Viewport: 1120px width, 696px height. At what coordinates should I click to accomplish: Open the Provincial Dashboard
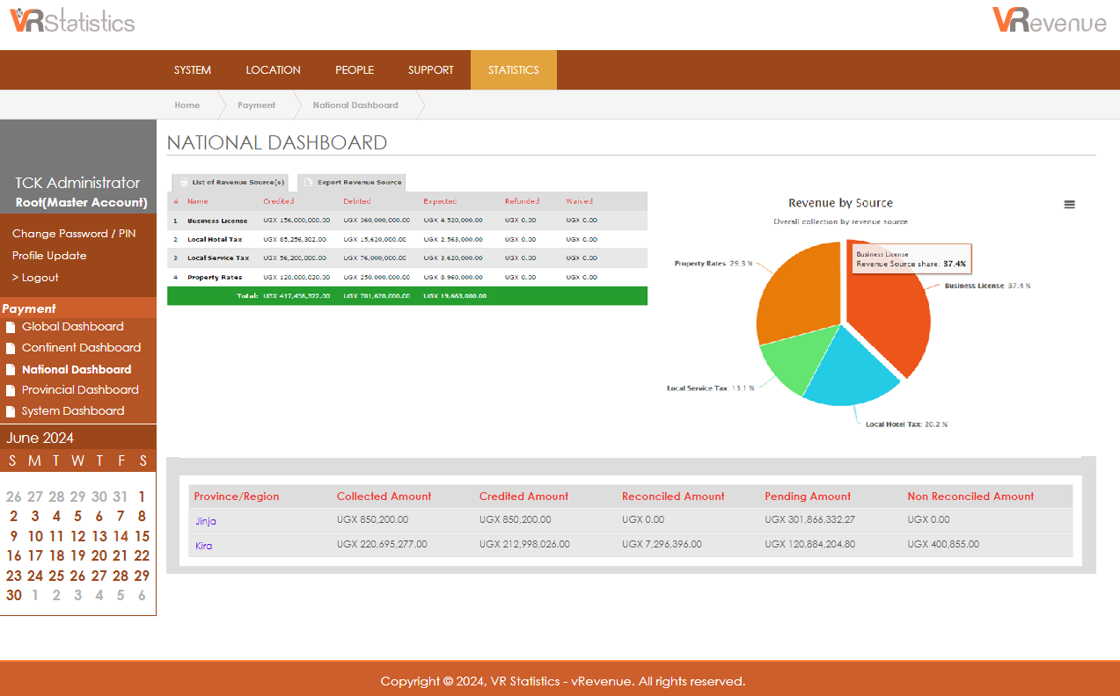pyautogui.click(x=80, y=390)
